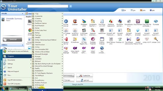Expand the K-Lite Codec Pack submenu

click(48, 30)
